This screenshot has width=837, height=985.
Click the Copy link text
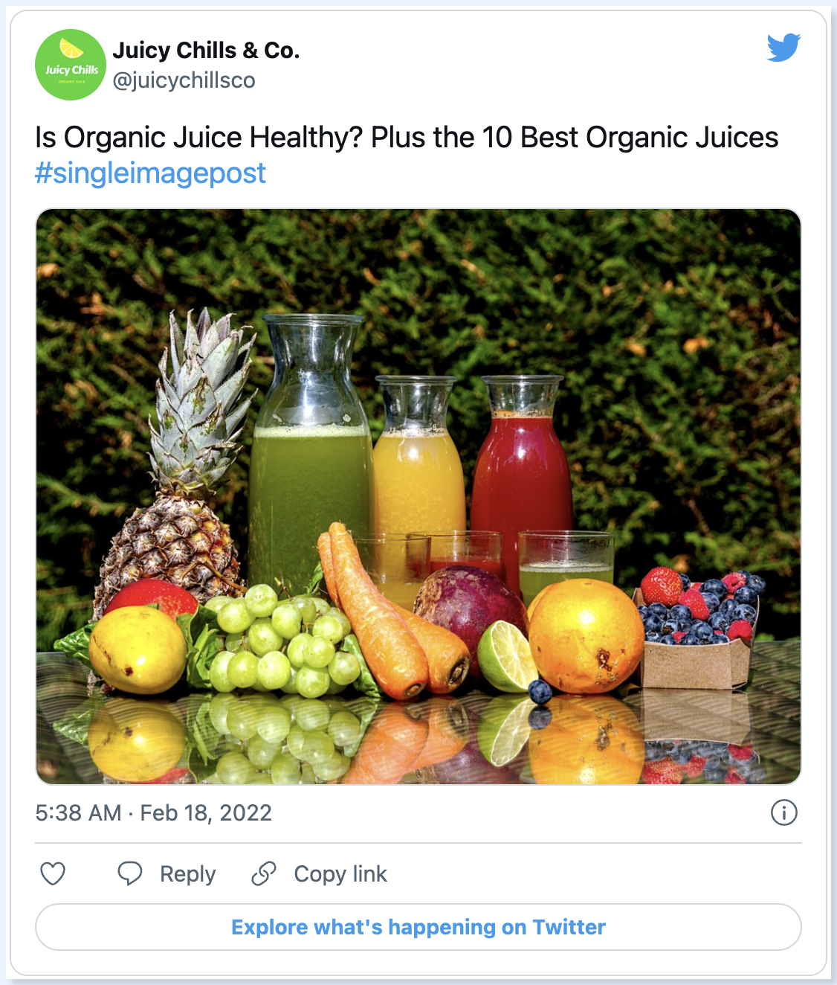coord(340,874)
